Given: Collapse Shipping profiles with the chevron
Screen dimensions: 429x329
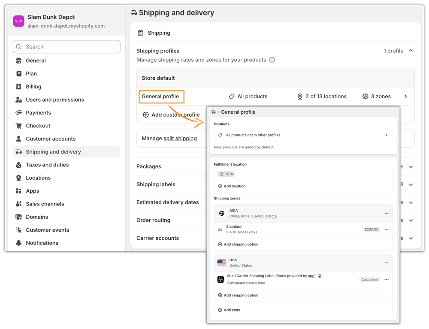Looking at the screenshot, I should click(x=411, y=51).
